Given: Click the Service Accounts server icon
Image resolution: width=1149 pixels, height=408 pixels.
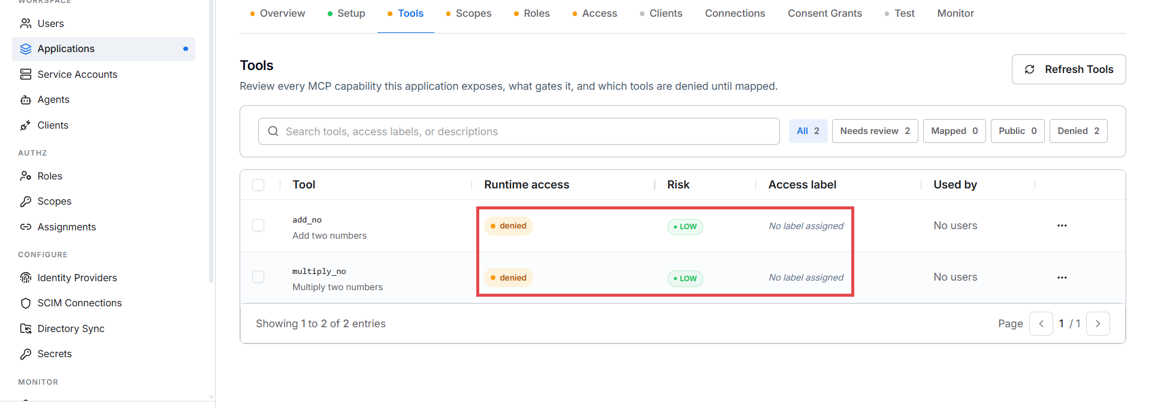Looking at the screenshot, I should (x=26, y=74).
